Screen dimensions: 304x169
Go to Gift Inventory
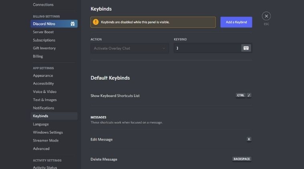click(x=44, y=48)
